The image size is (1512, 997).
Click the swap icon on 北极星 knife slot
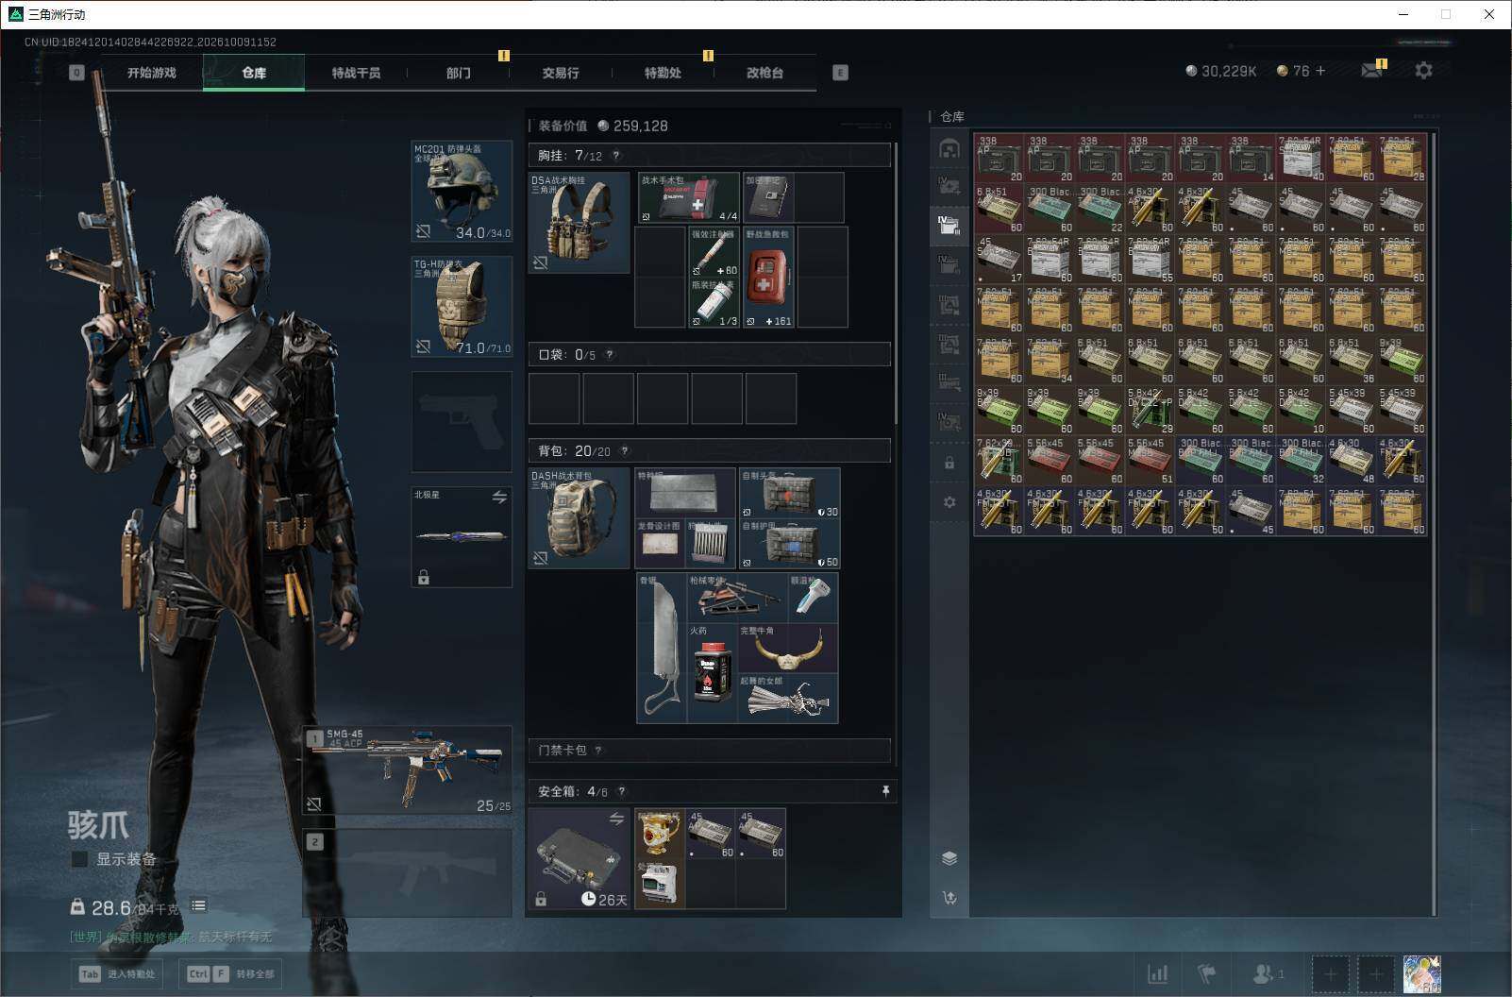click(499, 497)
